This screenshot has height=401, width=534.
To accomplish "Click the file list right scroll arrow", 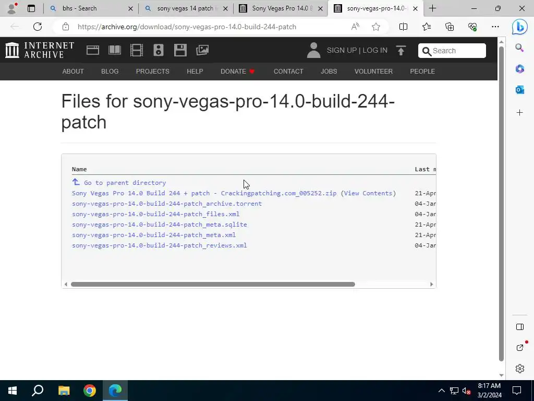I will 431,284.
